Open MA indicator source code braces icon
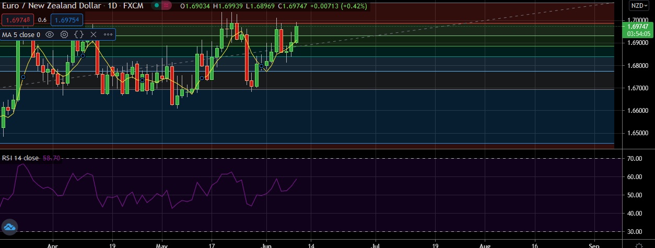This screenshot has height=248, width=655. pos(79,34)
